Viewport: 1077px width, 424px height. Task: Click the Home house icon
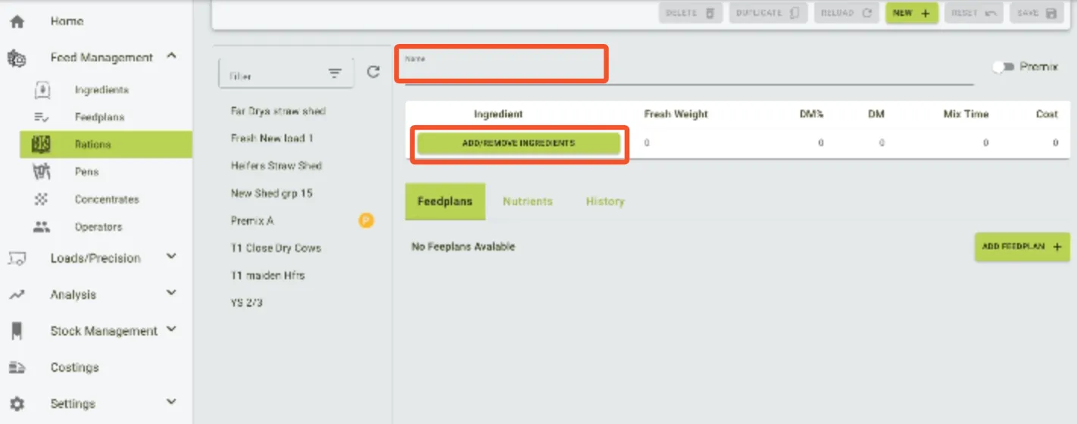(x=17, y=22)
